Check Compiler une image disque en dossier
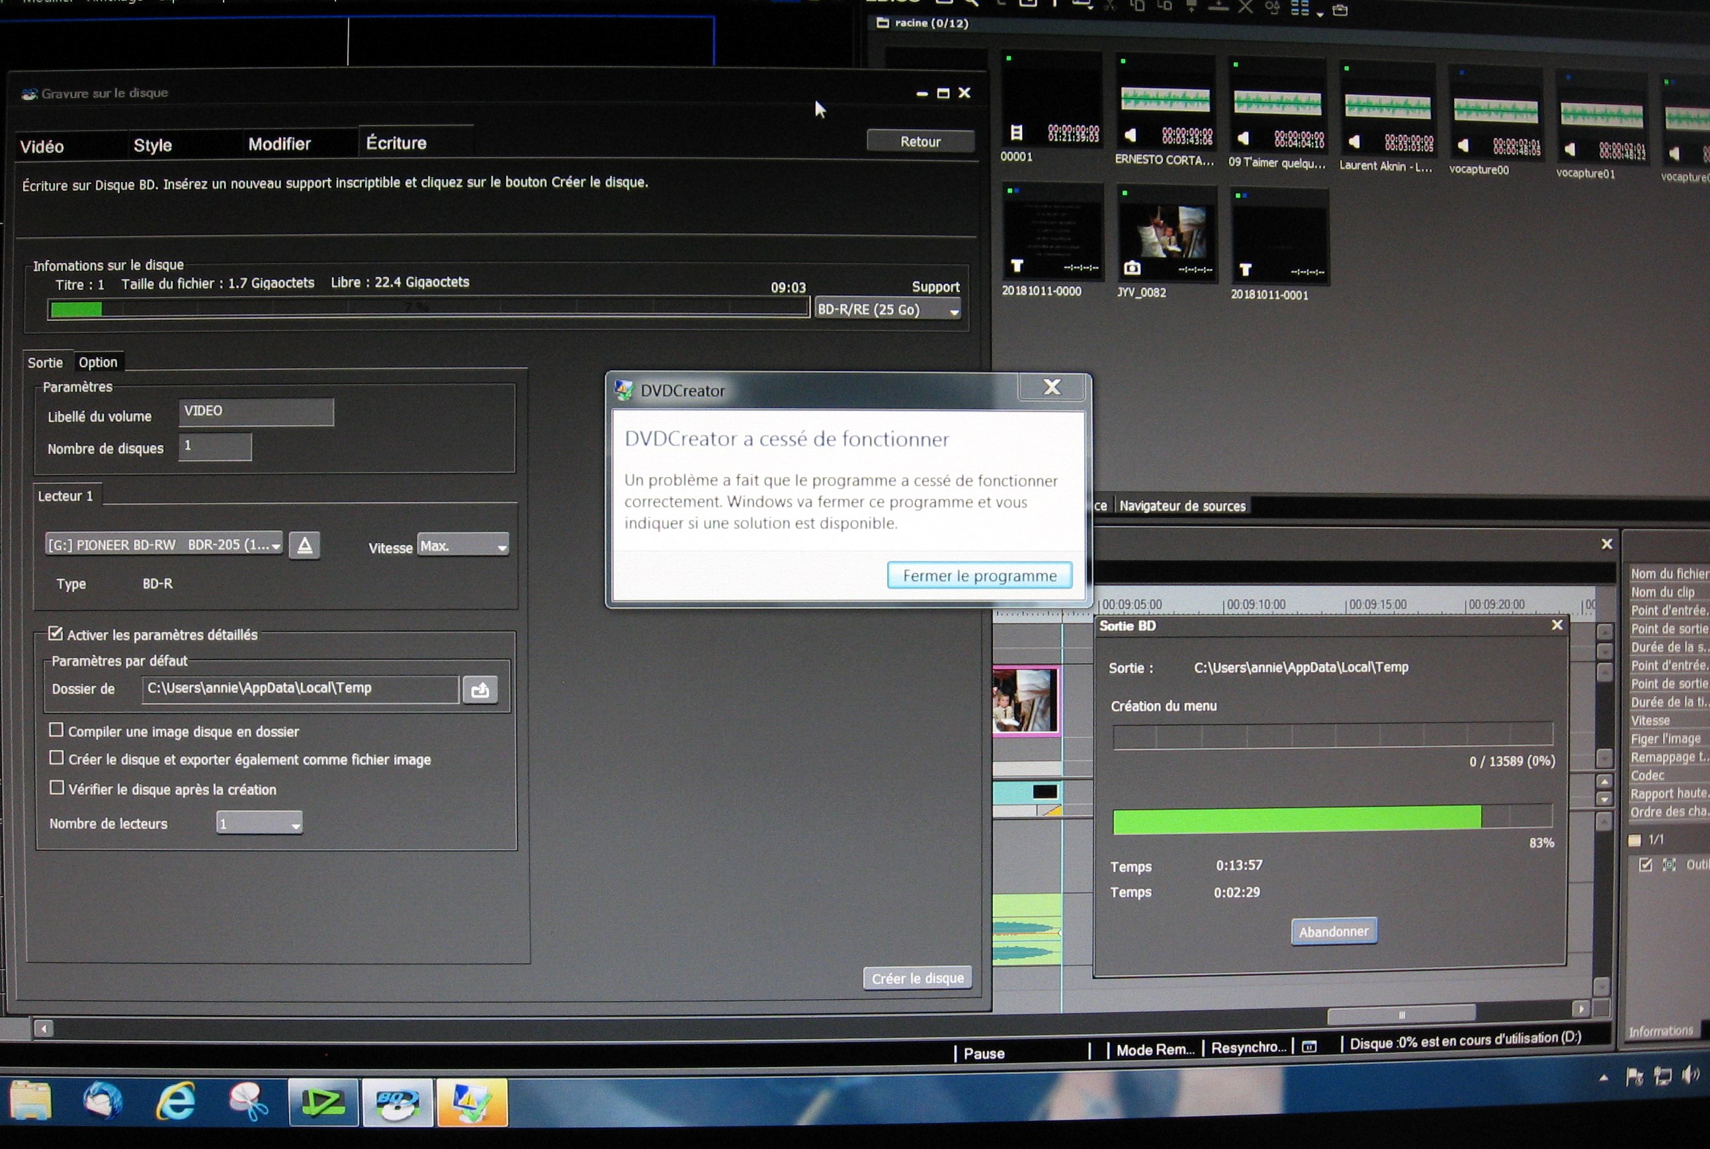Image resolution: width=1710 pixels, height=1149 pixels. pyautogui.click(x=56, y=730)
